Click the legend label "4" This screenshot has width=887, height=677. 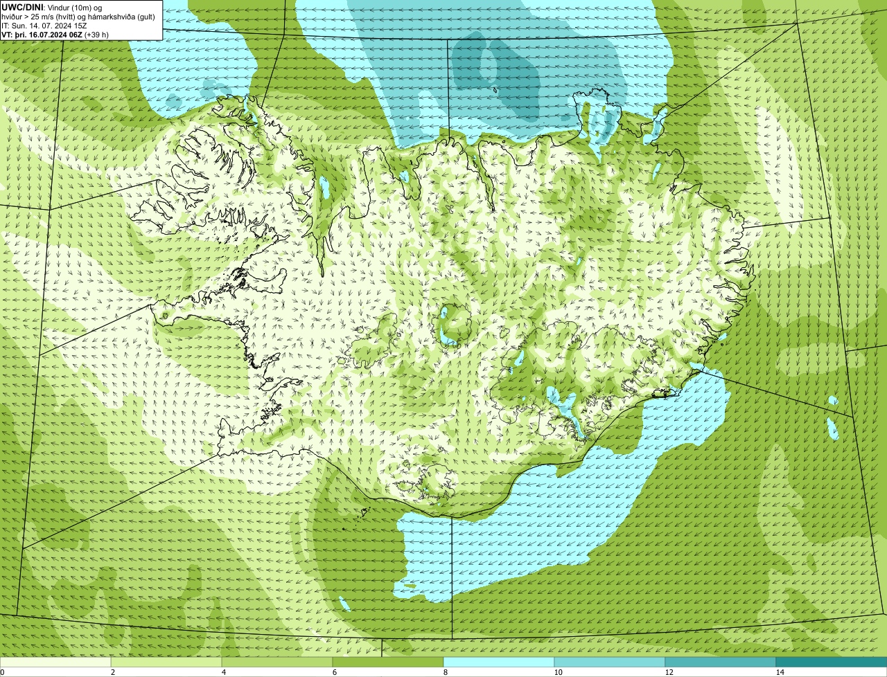(223, 672)
